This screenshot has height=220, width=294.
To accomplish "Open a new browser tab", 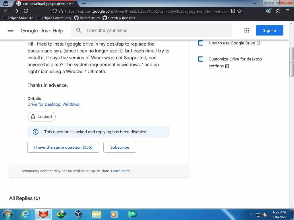I will [x=84, y=3].
